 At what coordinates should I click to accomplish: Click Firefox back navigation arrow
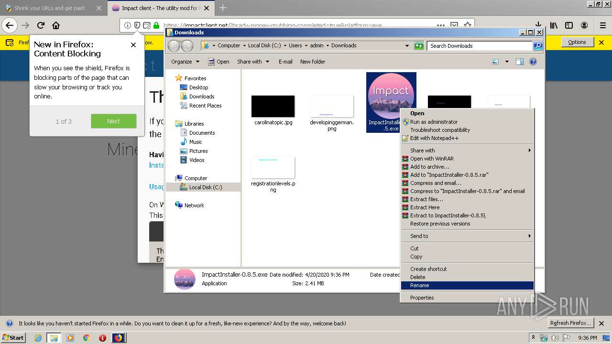[9, 25]
